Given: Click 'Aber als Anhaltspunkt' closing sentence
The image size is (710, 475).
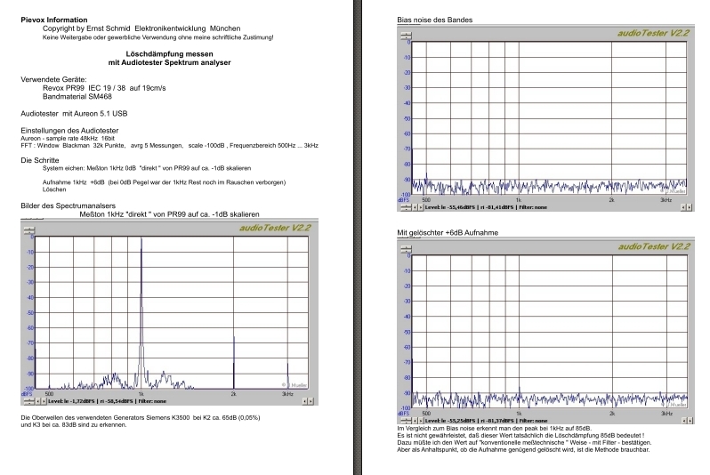Looking at the screenshot, I should [523, 449].
